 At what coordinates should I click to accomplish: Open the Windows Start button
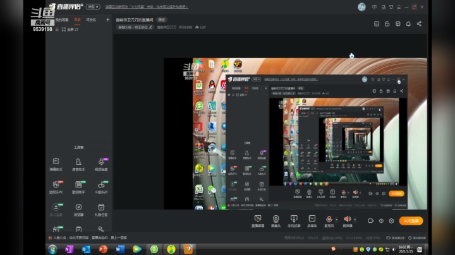click(52, 249)
